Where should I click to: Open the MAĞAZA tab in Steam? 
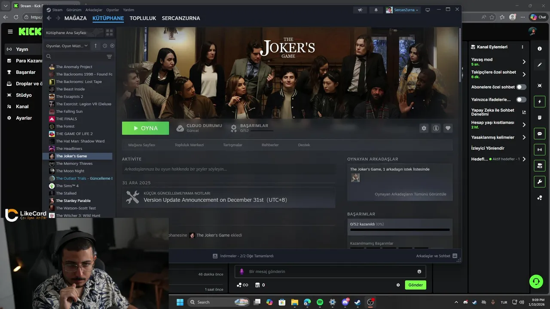tap(76, 18)
